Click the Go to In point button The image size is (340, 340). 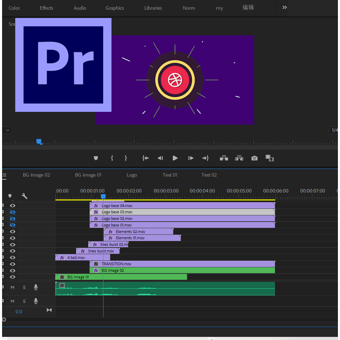click(x=145, y=158)
